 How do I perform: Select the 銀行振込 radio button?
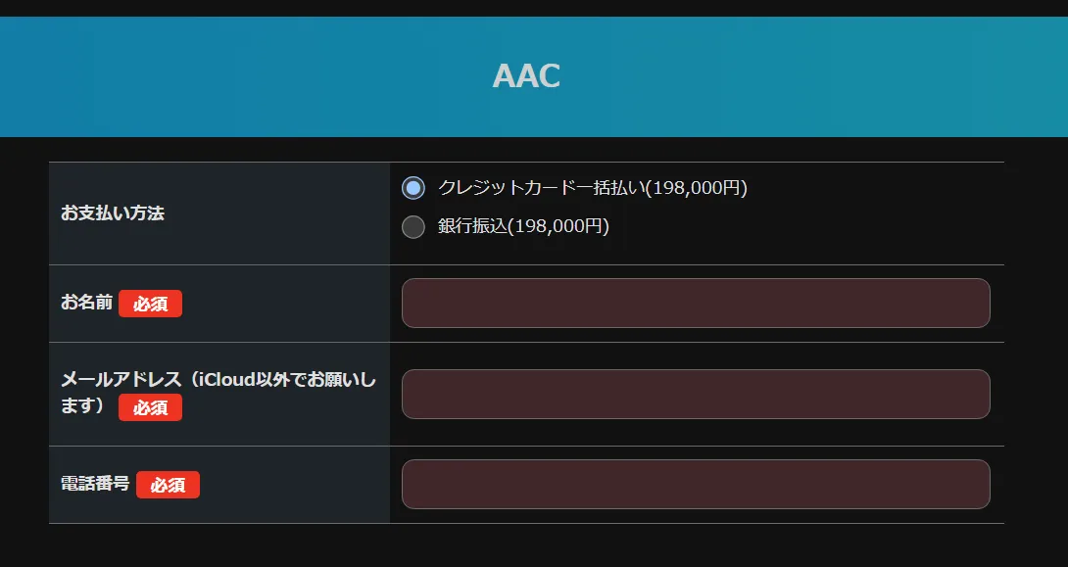[413, 227]
